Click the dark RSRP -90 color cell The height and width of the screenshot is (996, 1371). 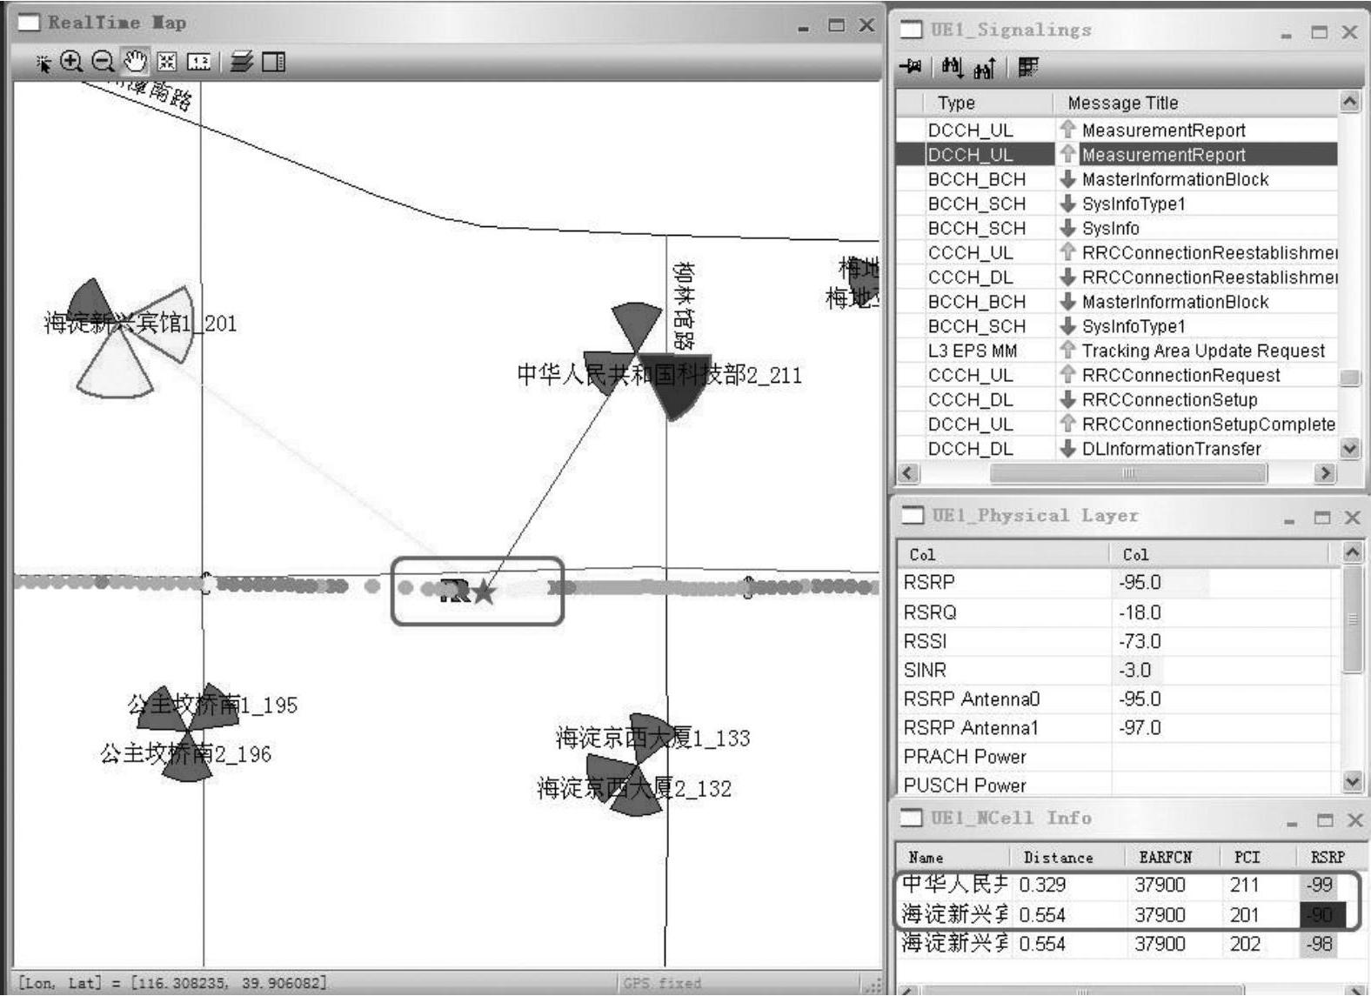[1321, 915]
